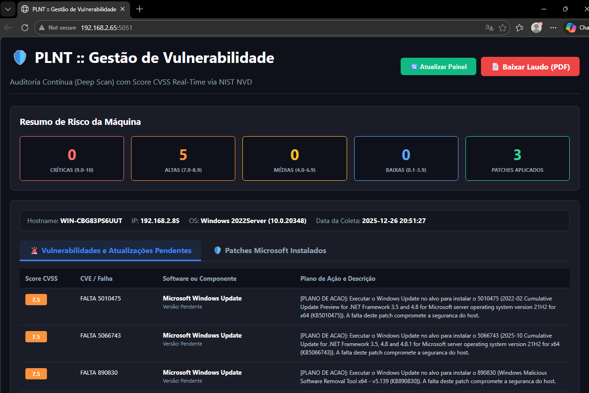The height and width of the screenshot is (393, 589).
Task: Open a new browser tab with plus
Action: [139, 9]
